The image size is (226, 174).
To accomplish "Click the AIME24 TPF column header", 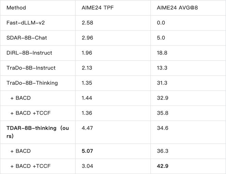I will click(97, 7).
